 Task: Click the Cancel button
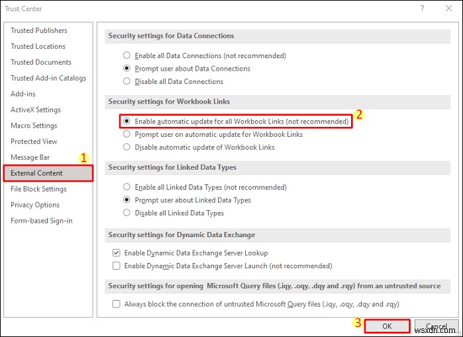437,326
